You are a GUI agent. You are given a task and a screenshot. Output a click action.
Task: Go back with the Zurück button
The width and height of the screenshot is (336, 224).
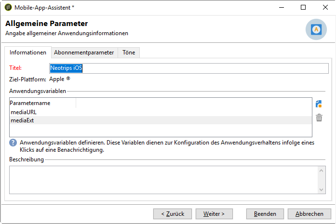coord(173,214)
